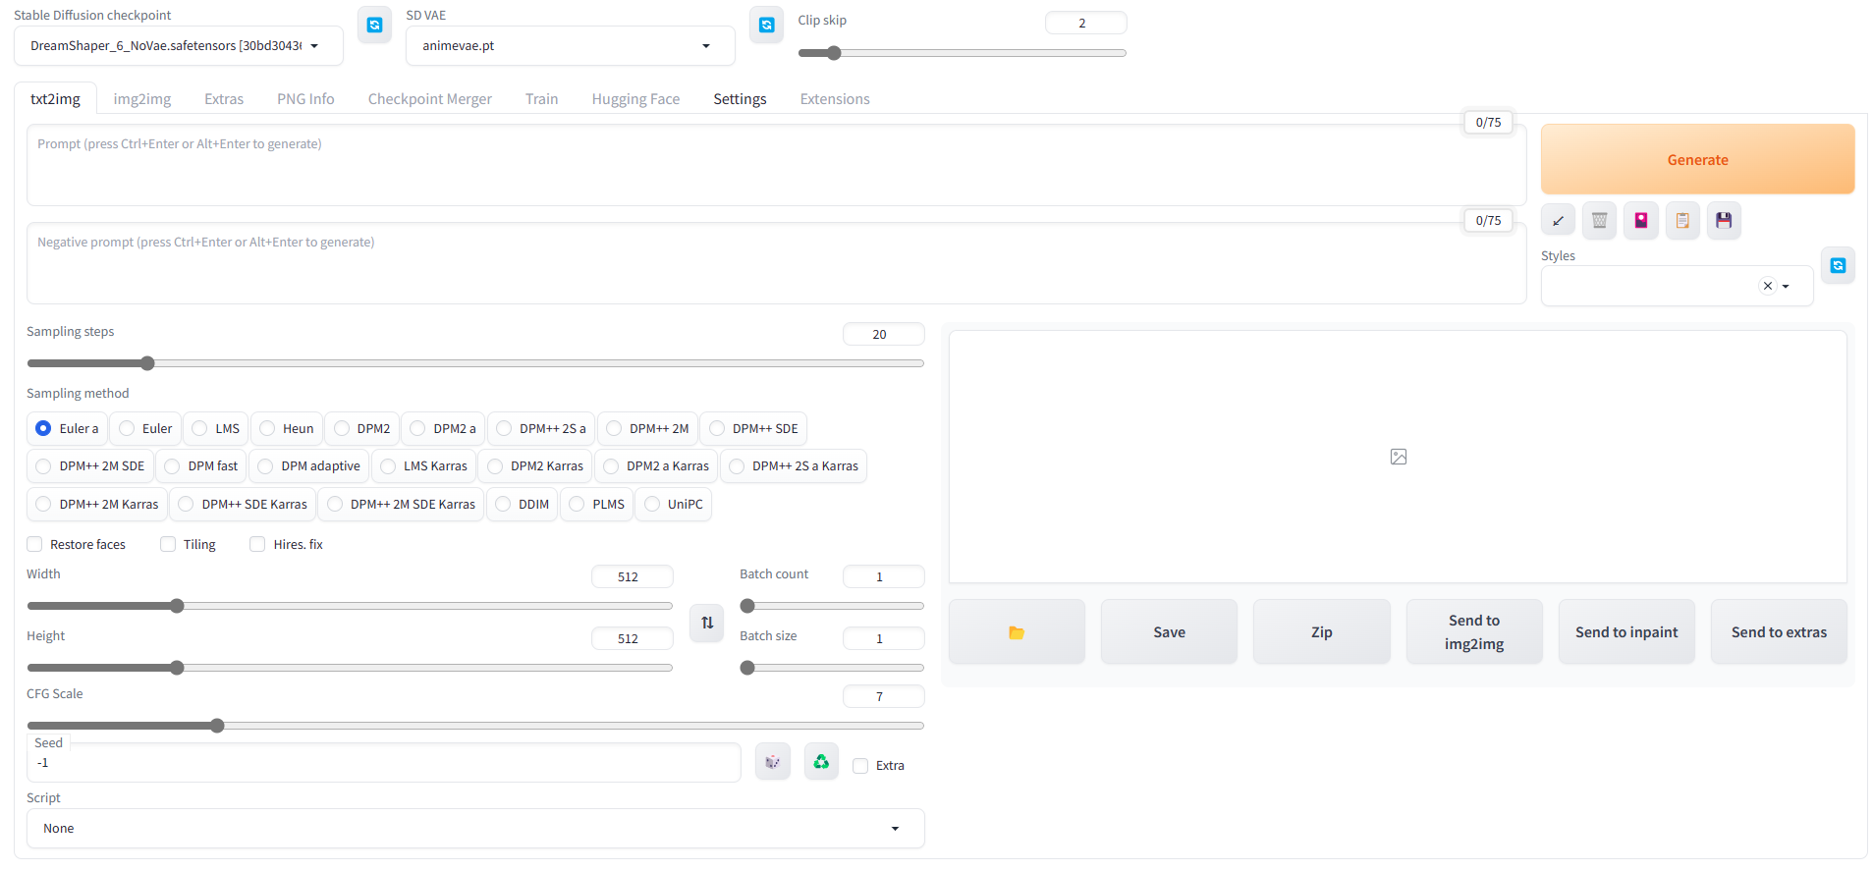This screenshot has height=871, width=1873.
Task: Open the output folder with the folder icon
Action: [1017, 632]
